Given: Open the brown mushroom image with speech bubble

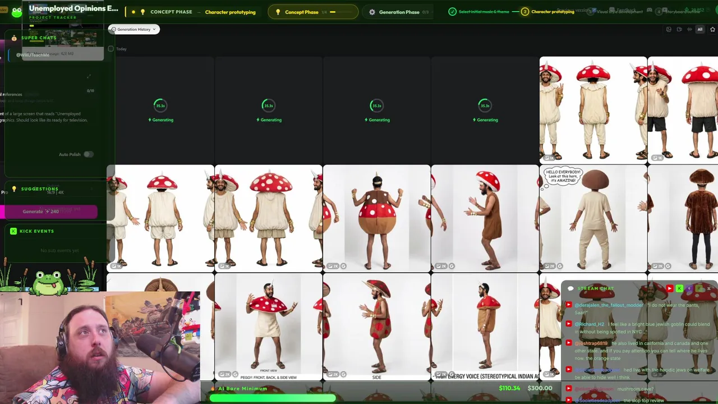Looking at the screenshot, I should pos(593,218).
